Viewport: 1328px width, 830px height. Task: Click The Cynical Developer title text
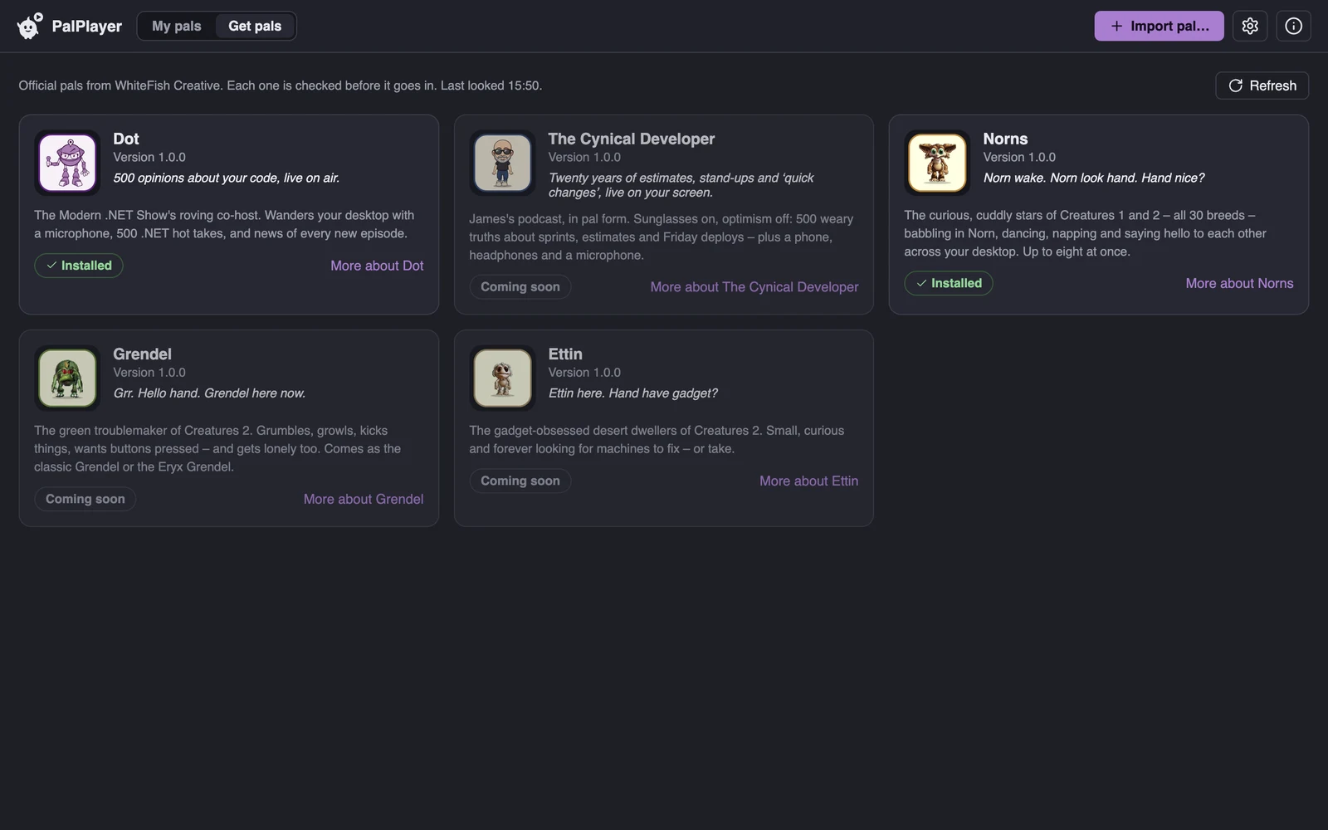(x=631, y=139)
